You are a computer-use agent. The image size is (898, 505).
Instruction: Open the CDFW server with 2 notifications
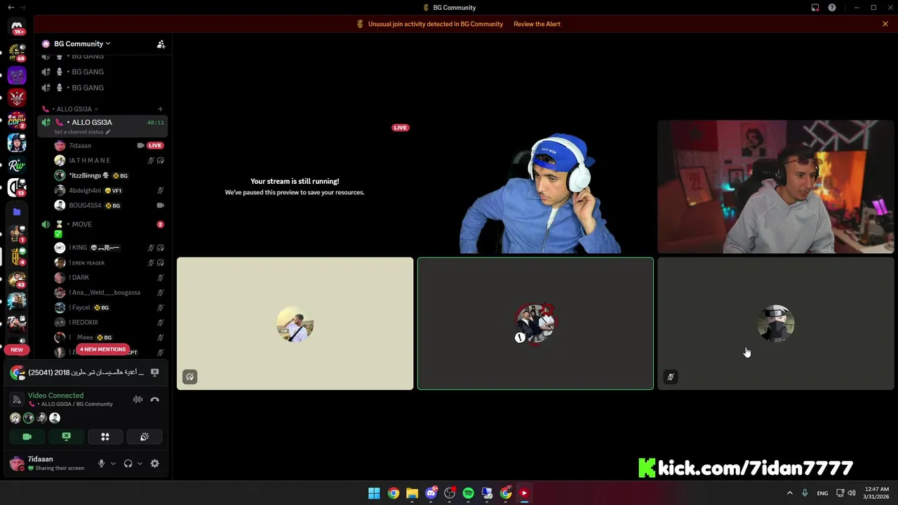[17, 120]
